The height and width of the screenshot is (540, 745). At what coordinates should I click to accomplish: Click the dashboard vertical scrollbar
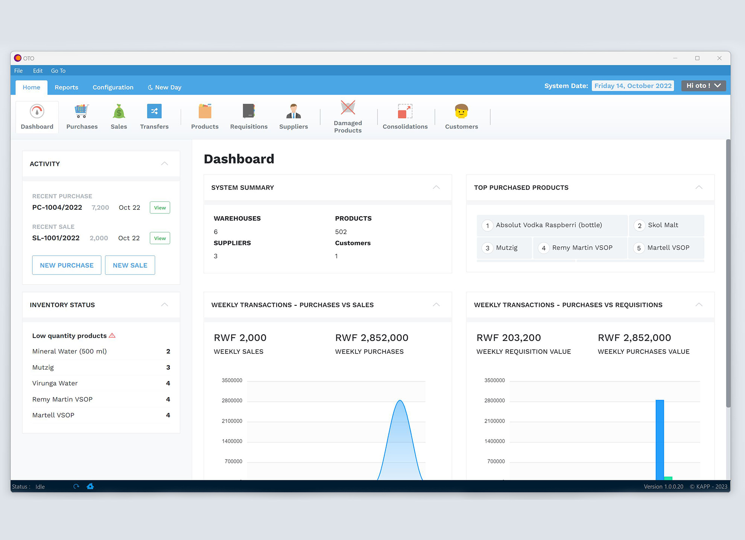coord(728,273)
